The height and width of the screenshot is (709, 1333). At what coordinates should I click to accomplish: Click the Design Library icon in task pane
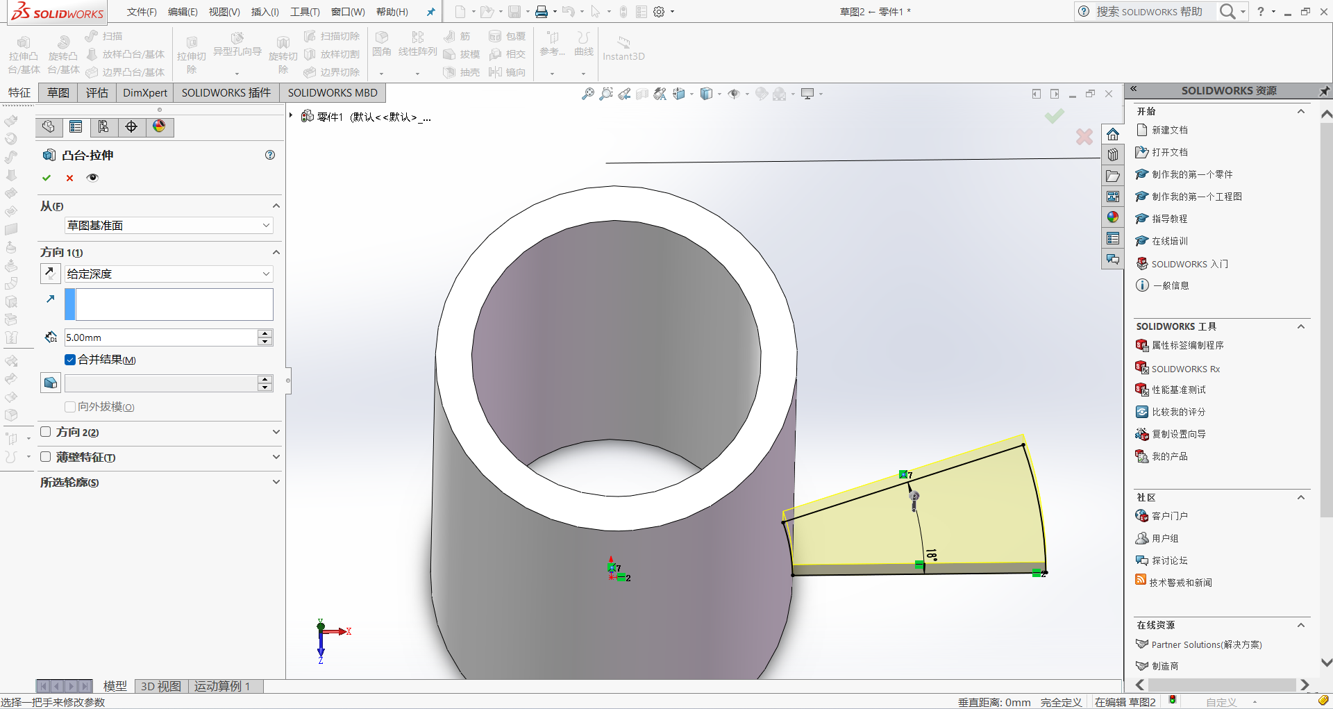1113,155
